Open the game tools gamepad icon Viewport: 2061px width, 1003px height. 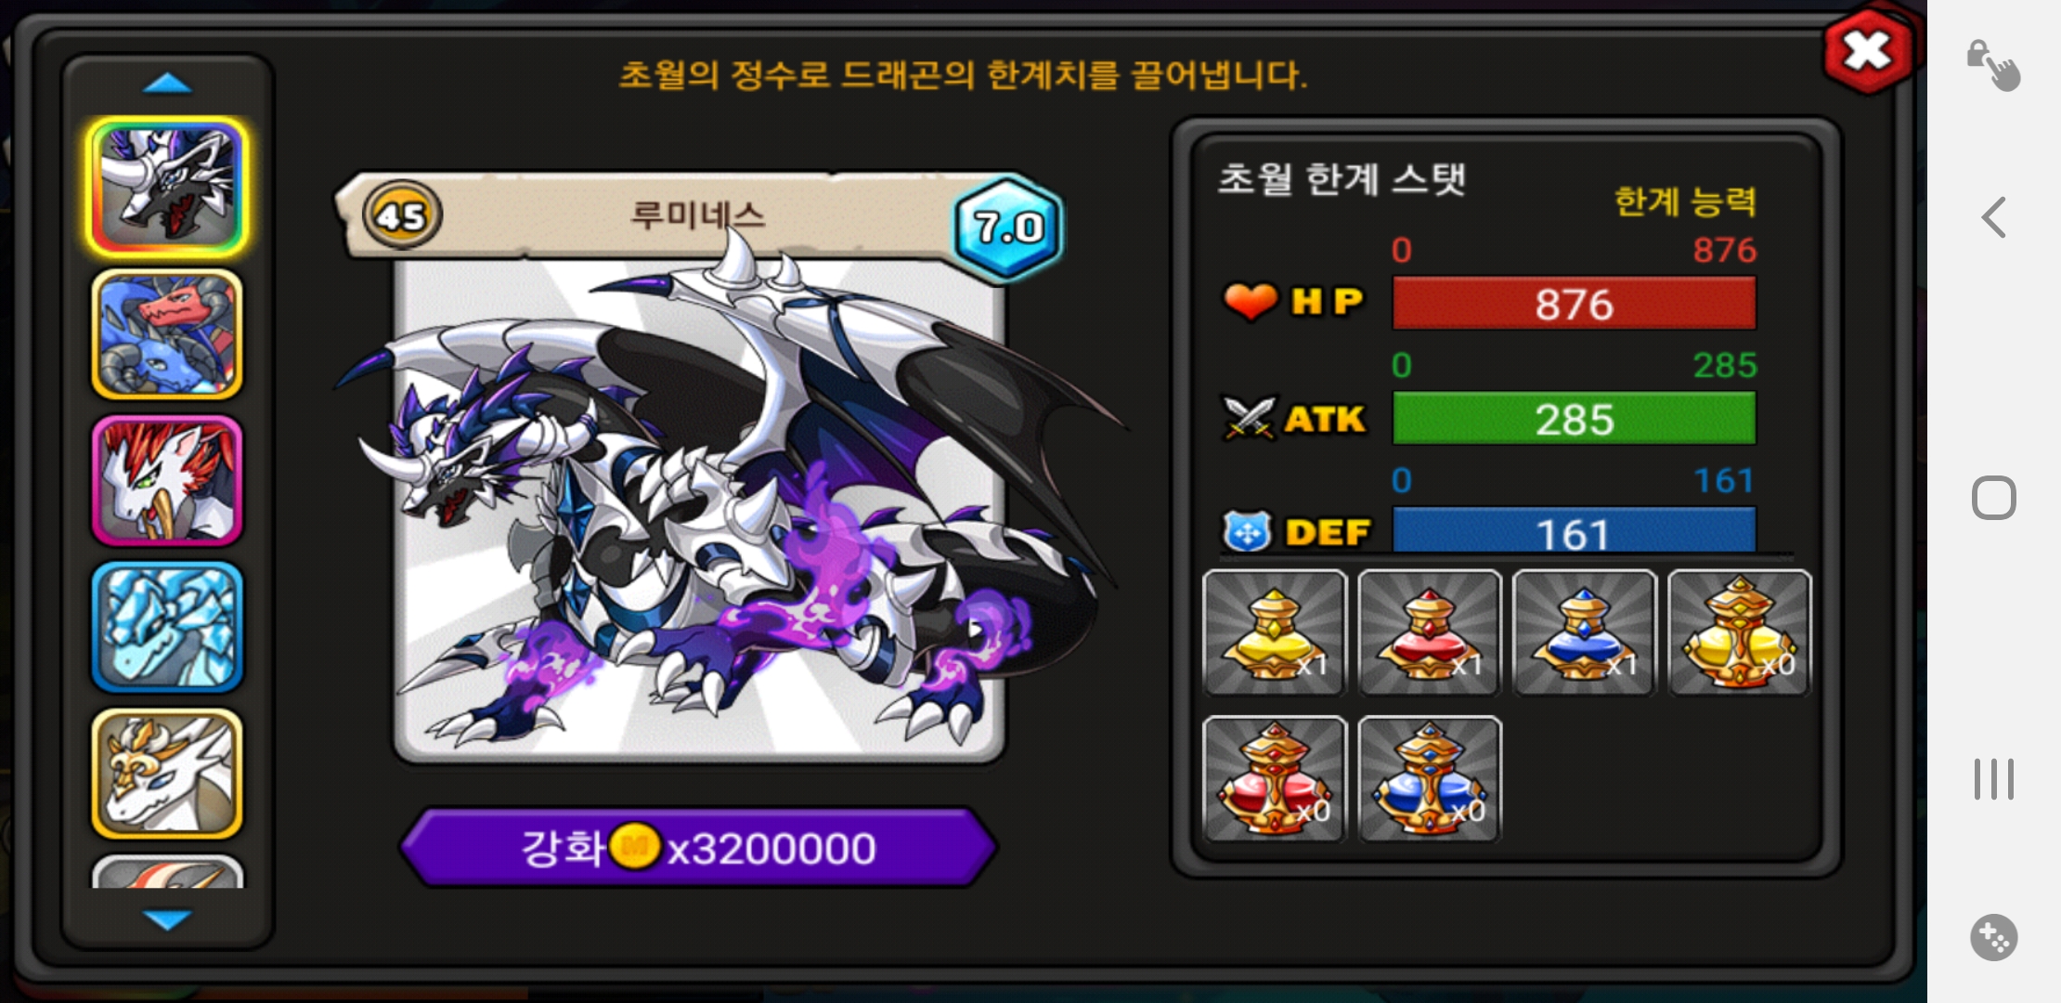coord(1994,937)
